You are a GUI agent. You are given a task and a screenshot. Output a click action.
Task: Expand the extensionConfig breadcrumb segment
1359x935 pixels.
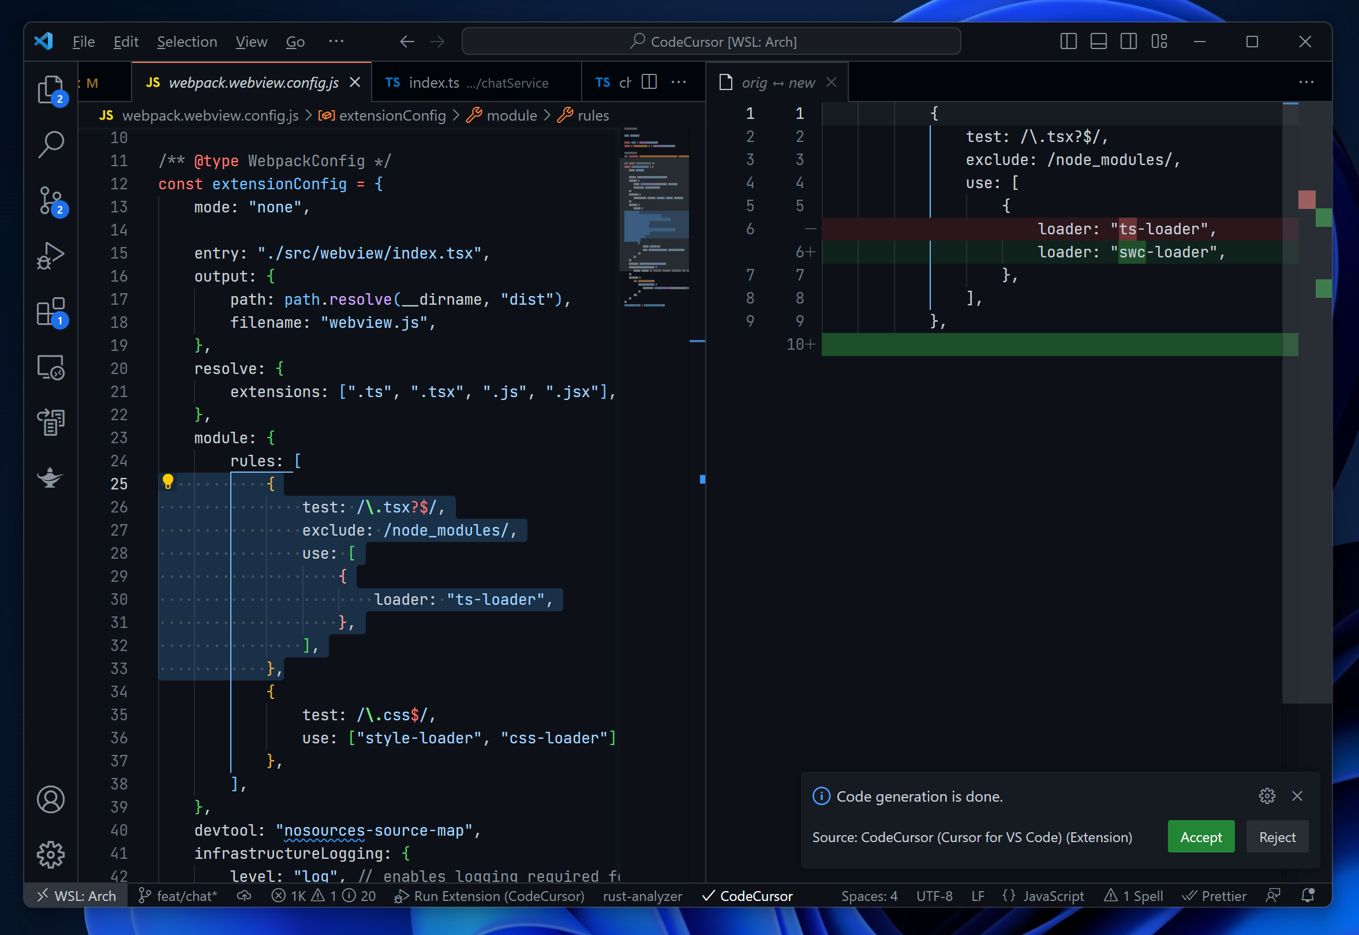coord(392,115)
